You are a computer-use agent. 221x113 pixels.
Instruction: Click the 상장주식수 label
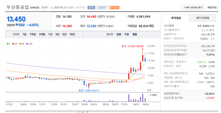[x=170, y=34]
